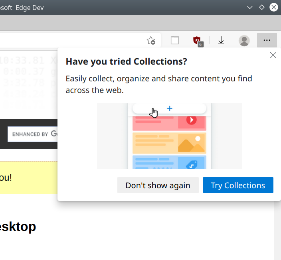281x260 pixels.
Task: Dismiss the Collections popup with X
Action: tap(273, 55)
